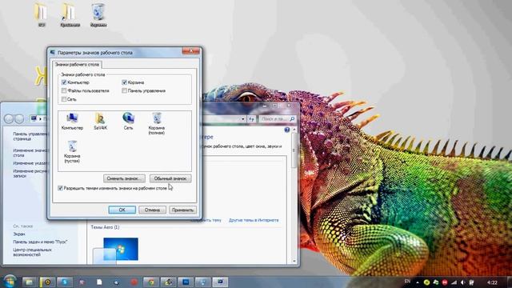Click the clock showing 4:22
The width and height of the screenshot is (512, 288).
point(492,282)
